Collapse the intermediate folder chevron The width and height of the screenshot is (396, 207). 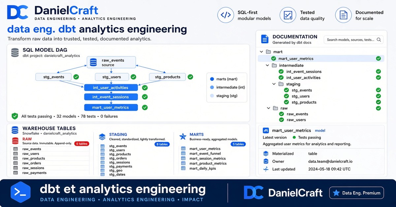[x=268, y=65]
